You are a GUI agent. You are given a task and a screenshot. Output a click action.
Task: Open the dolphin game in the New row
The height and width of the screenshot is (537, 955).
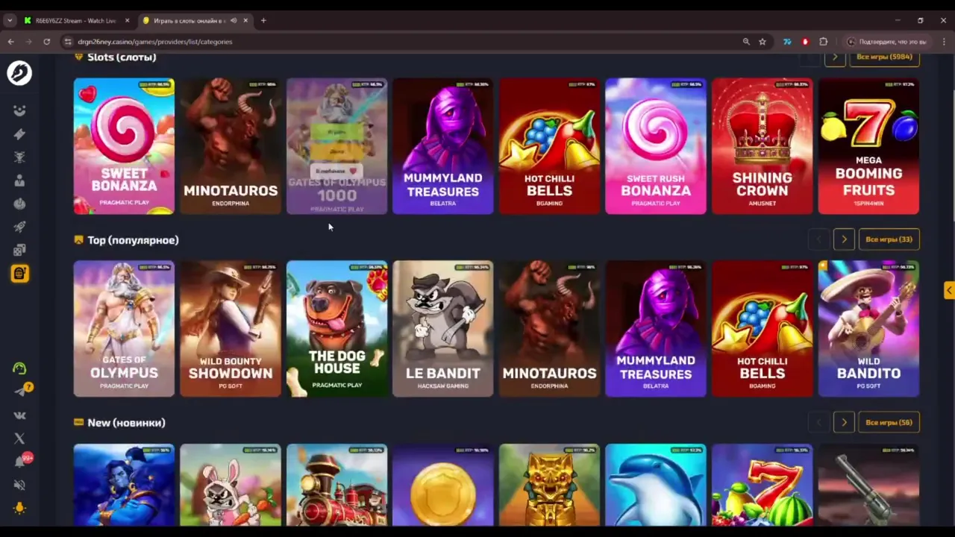click(x=656, y=486)
